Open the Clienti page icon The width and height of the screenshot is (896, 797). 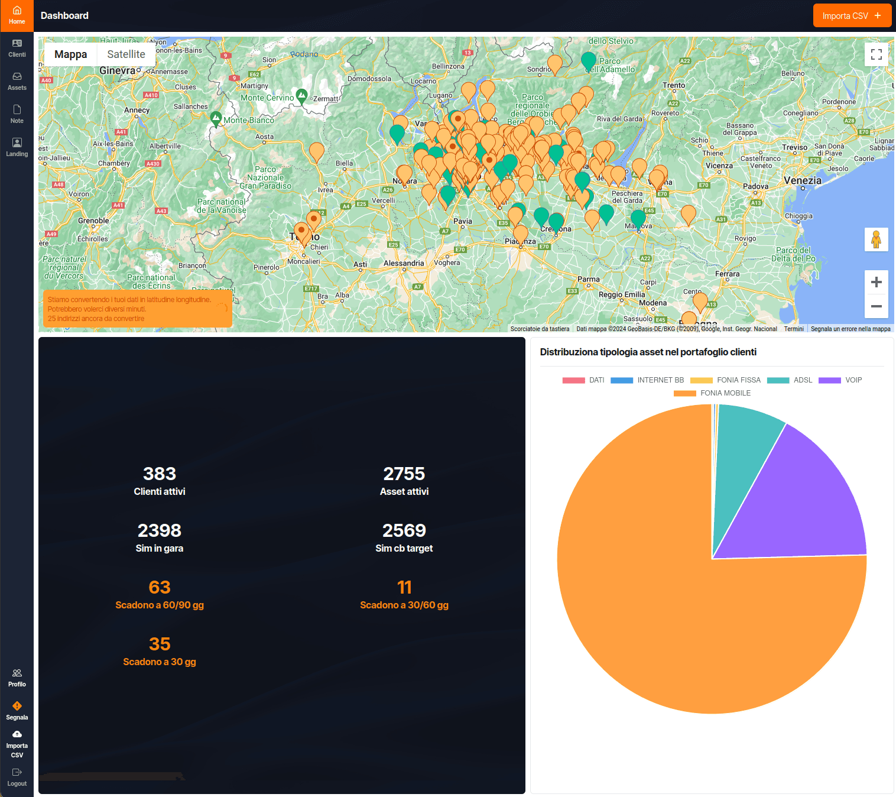click(x=17, y=44)
